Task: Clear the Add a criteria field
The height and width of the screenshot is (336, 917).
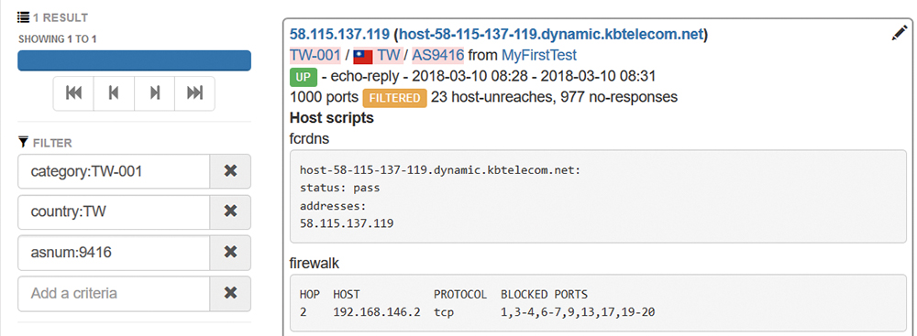Action: pos(230,293)
